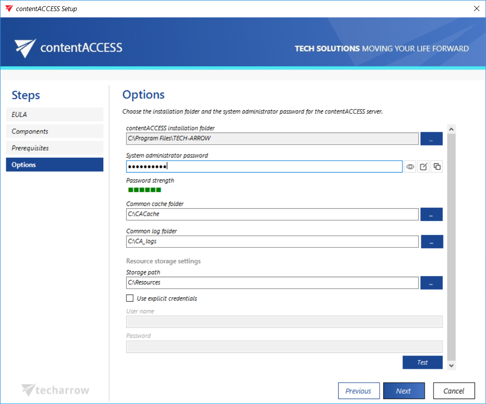Click the password strength indicator bar
The image size is (486, 404).
coord(145,190)
